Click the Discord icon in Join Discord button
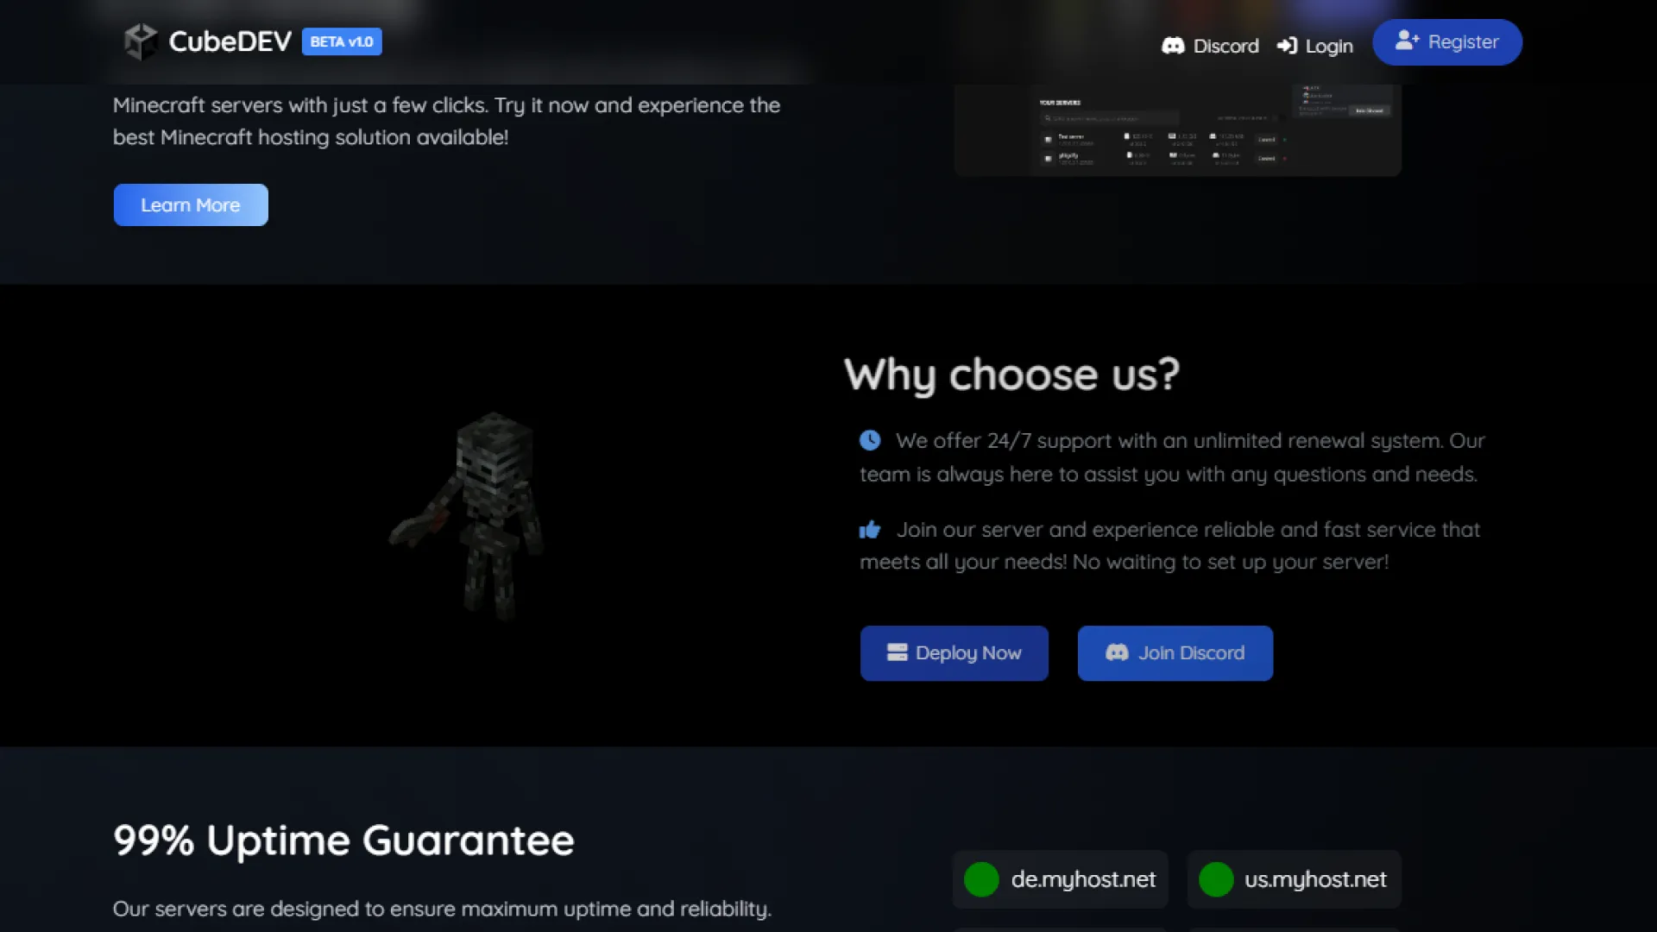Screen dimensions: 1657x932 [1117, 652]
